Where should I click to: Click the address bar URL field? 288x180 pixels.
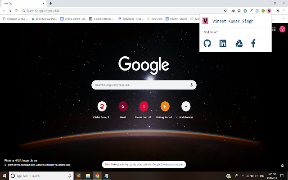[x=124, y=11]
